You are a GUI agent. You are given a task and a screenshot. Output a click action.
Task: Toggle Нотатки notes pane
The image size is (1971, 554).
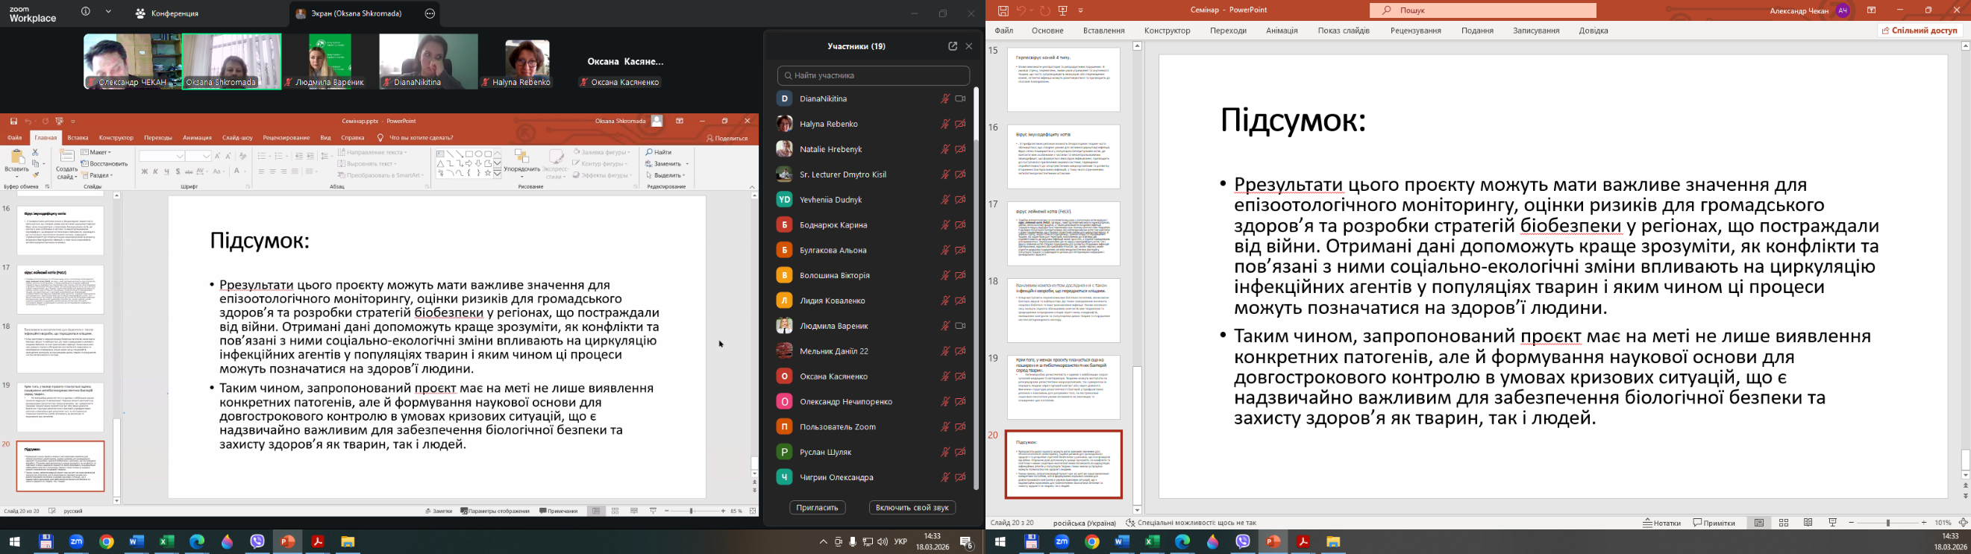point(1662,523)
